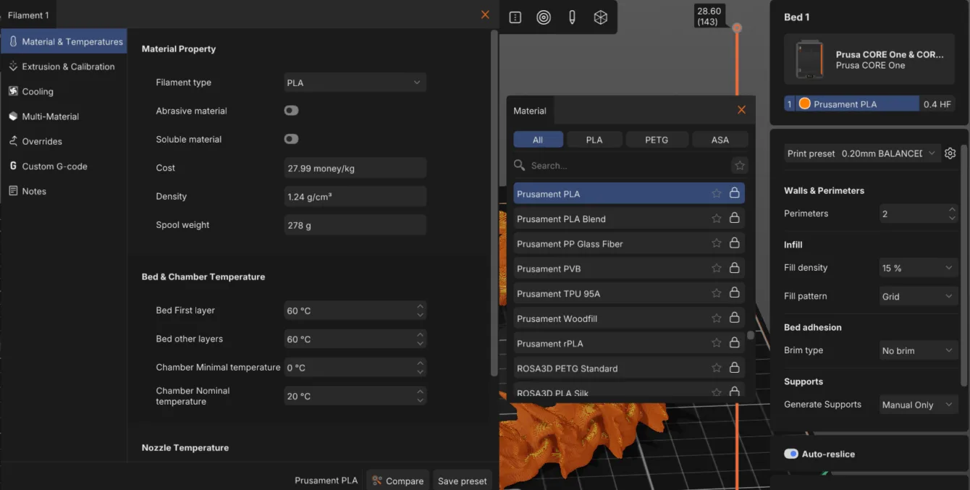Select Prusament PLA Blend material

pyautogui.click(x=629, y=219)
